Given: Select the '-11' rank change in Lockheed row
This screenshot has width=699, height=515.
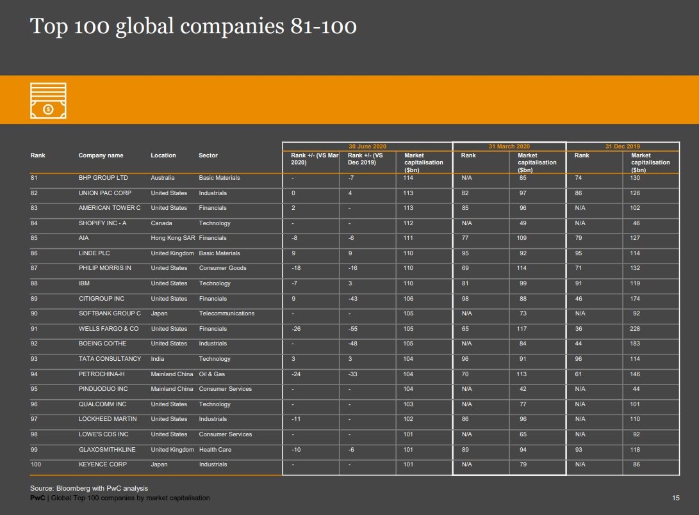Looking at the screenshot, I should (296, 419).
